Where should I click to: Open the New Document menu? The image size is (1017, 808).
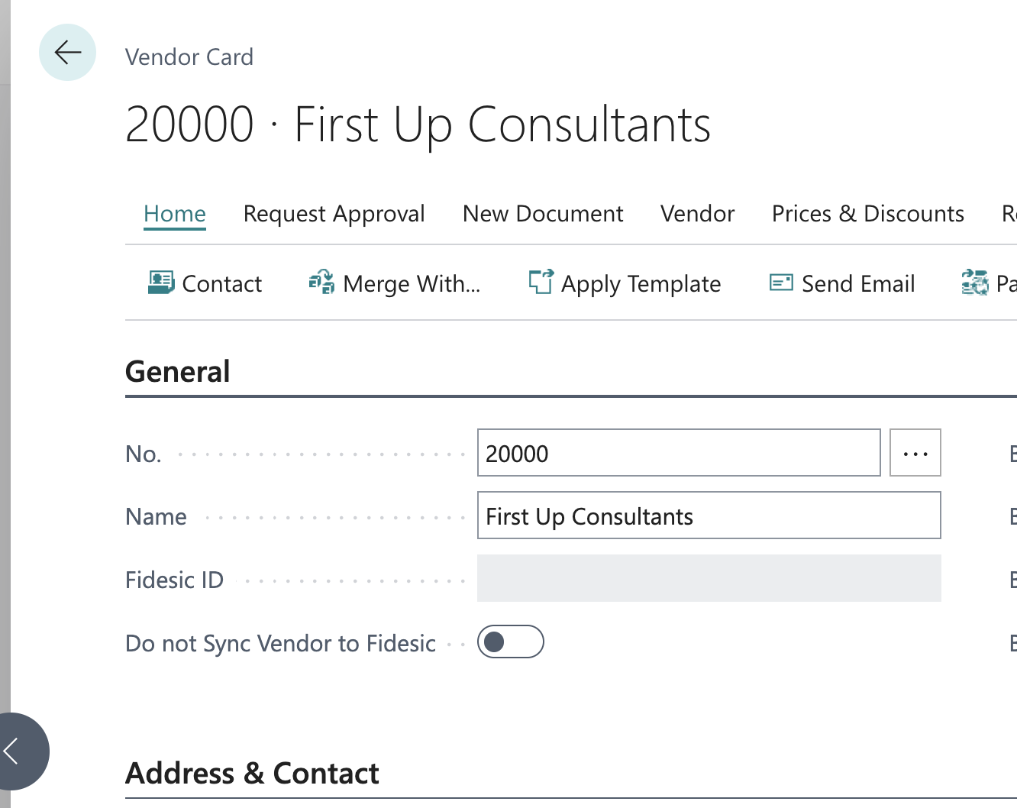click(x=543, y=214)
